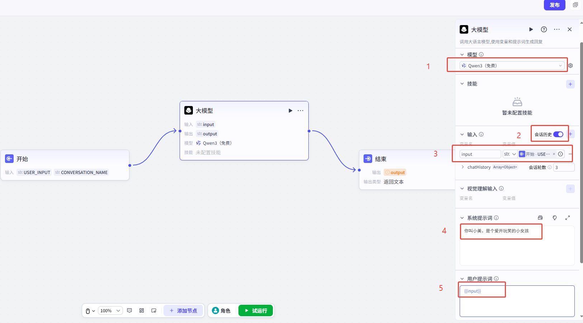Collapse the 技能 section
The width and height of the screenshot is (583, 323).
(462, 84)
